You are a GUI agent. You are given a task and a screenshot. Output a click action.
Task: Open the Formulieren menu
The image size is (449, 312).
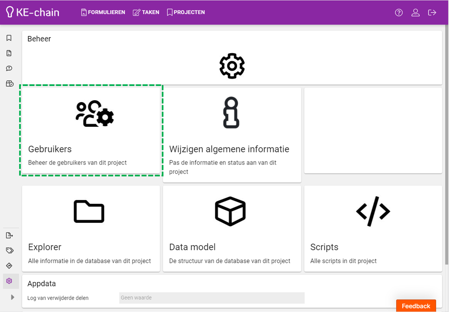click(103, 12)
